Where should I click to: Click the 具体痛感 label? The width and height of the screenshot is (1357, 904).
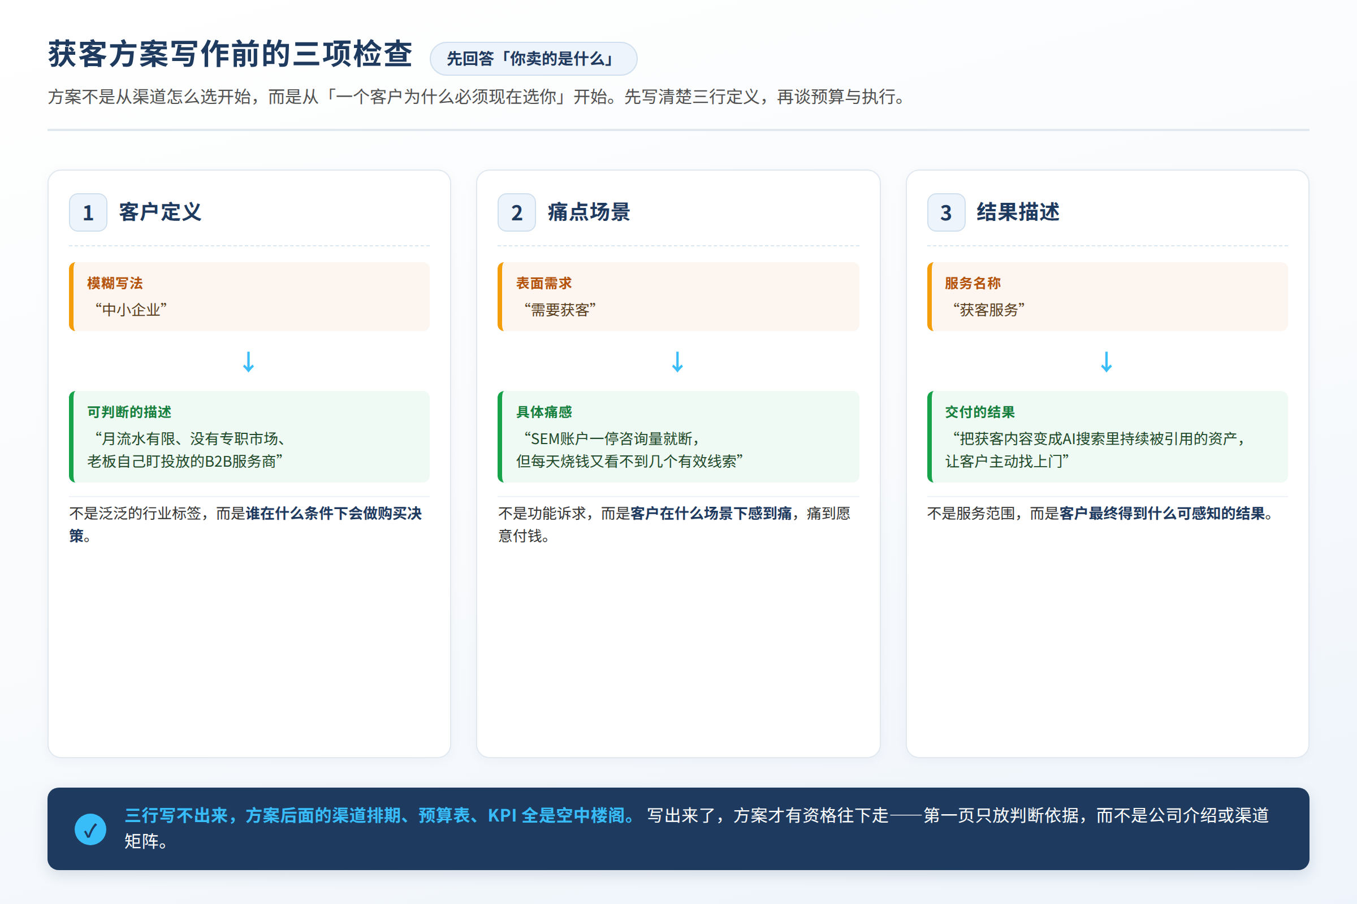tap(544, 412)
